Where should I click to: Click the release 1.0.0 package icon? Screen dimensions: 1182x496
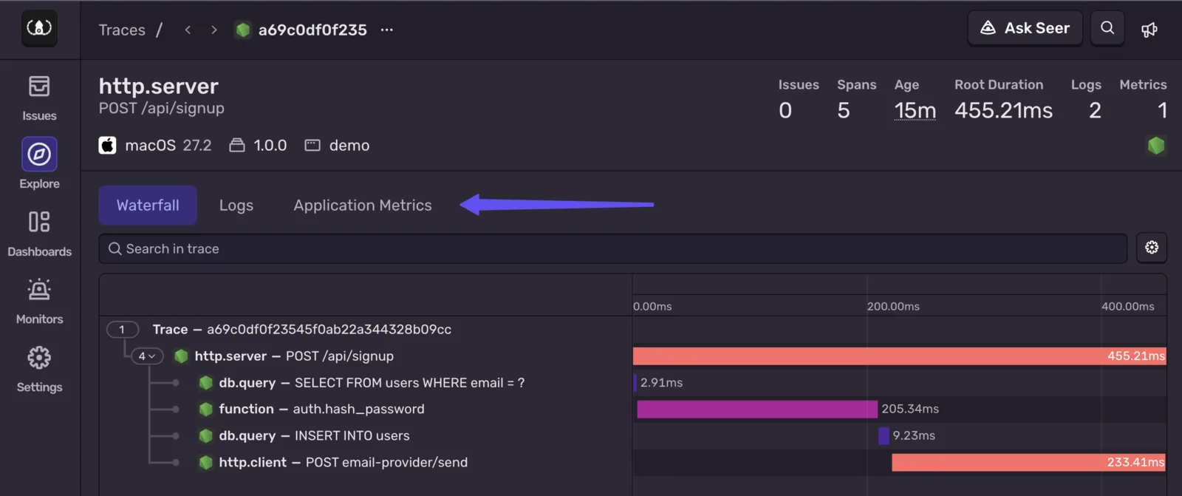coord(237,145)
